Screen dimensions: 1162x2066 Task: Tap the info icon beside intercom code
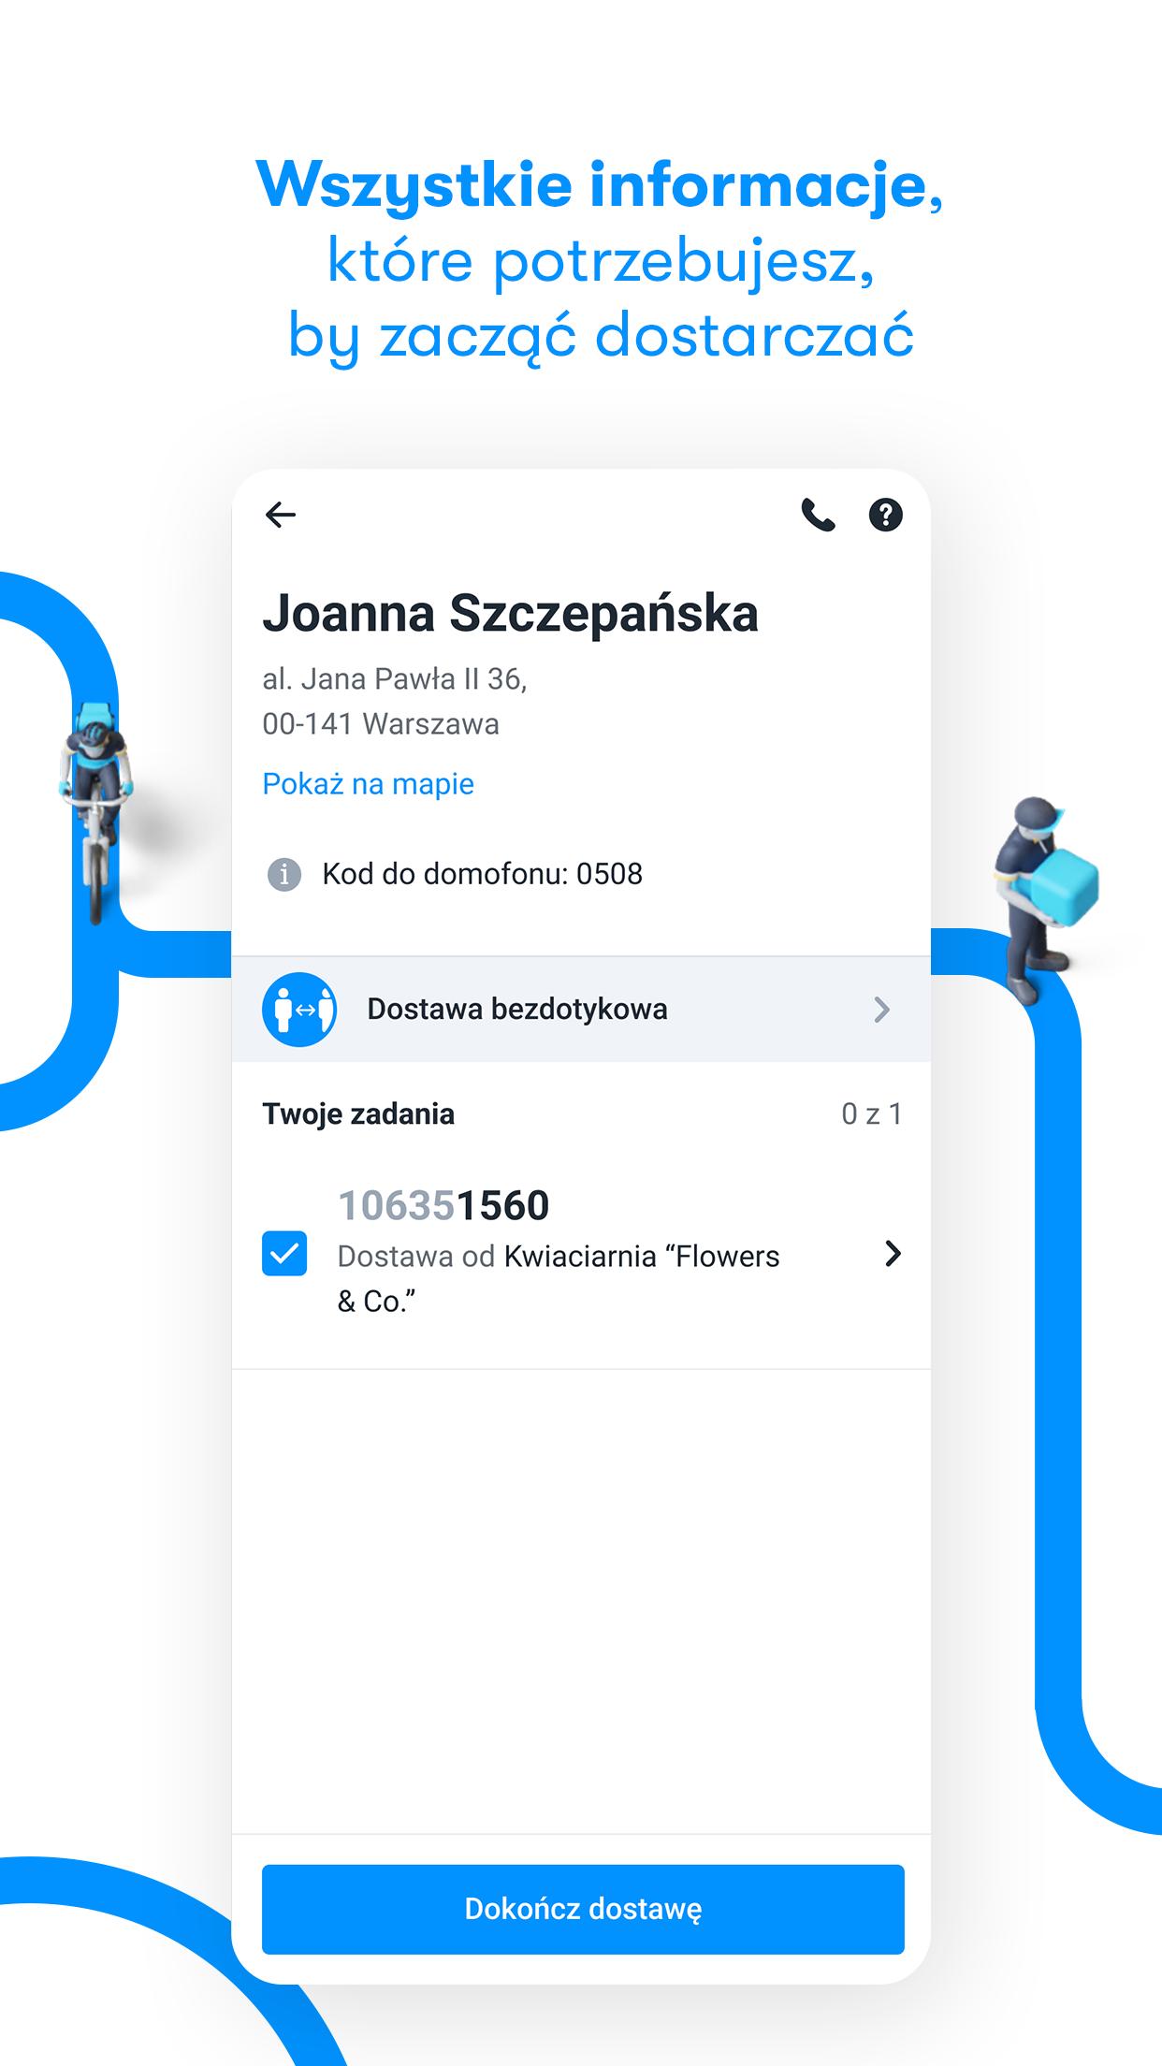pyautogui.click(x=284, y=874)
